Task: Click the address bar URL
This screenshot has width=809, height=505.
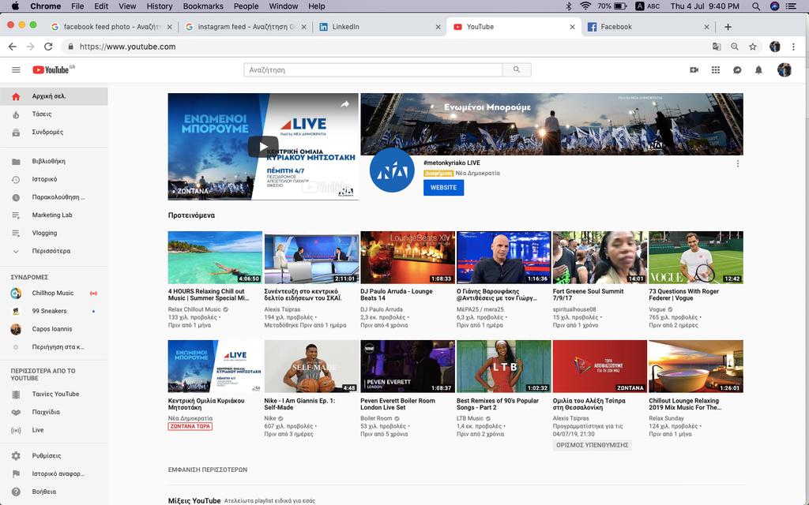Action: pyautogui.click(x=127, y=47)
